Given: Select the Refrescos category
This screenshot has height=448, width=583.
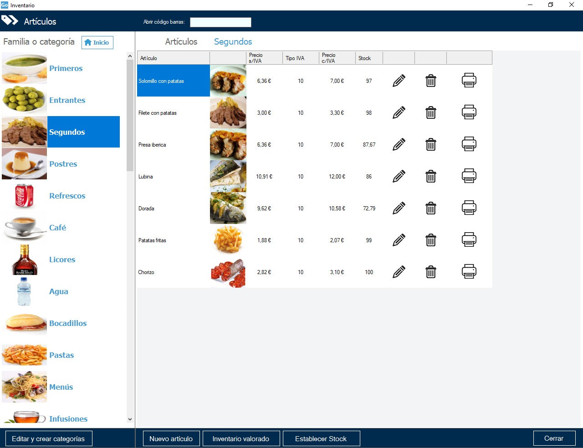Looking at the screenshot, I should (67, 196).
